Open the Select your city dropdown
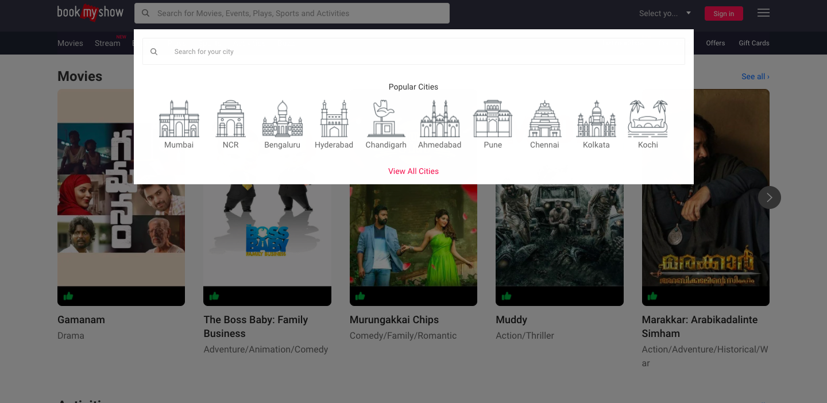This screenshot has height=403, width=827. point(665,13)
